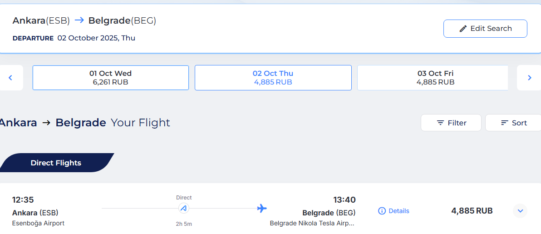541x234 pixels.
Task: Click the info circle icon beside Details
Action: pyautogui.click(x=382, y=211)
